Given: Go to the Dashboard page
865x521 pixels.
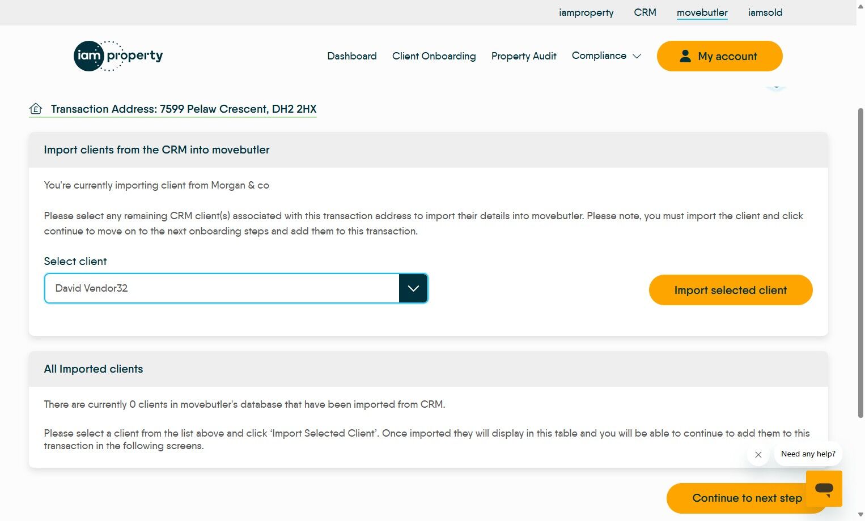Looking at the screenshot, I should [x=352, y=56].
